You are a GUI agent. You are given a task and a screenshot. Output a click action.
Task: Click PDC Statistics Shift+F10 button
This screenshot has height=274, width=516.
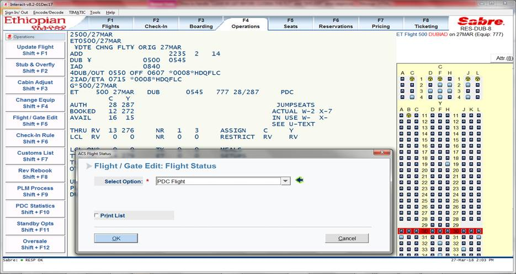35,209
